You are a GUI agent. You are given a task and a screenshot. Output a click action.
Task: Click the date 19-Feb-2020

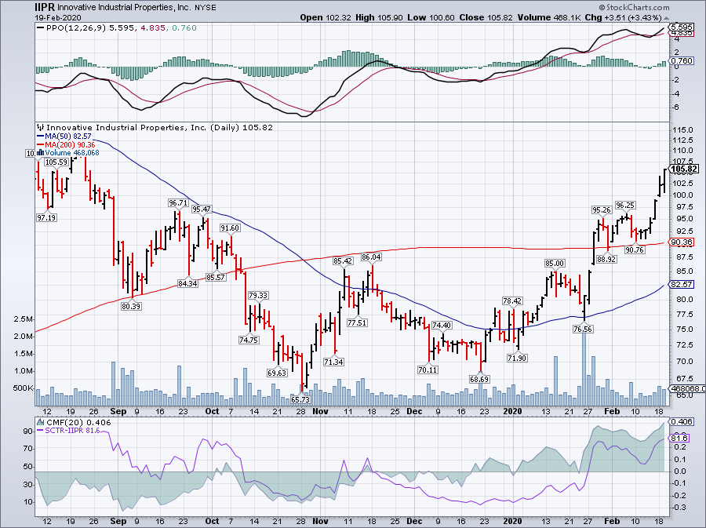(x=57, y=17)
